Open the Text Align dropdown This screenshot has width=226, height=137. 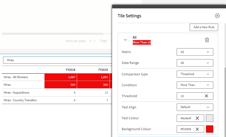[195, 107]
